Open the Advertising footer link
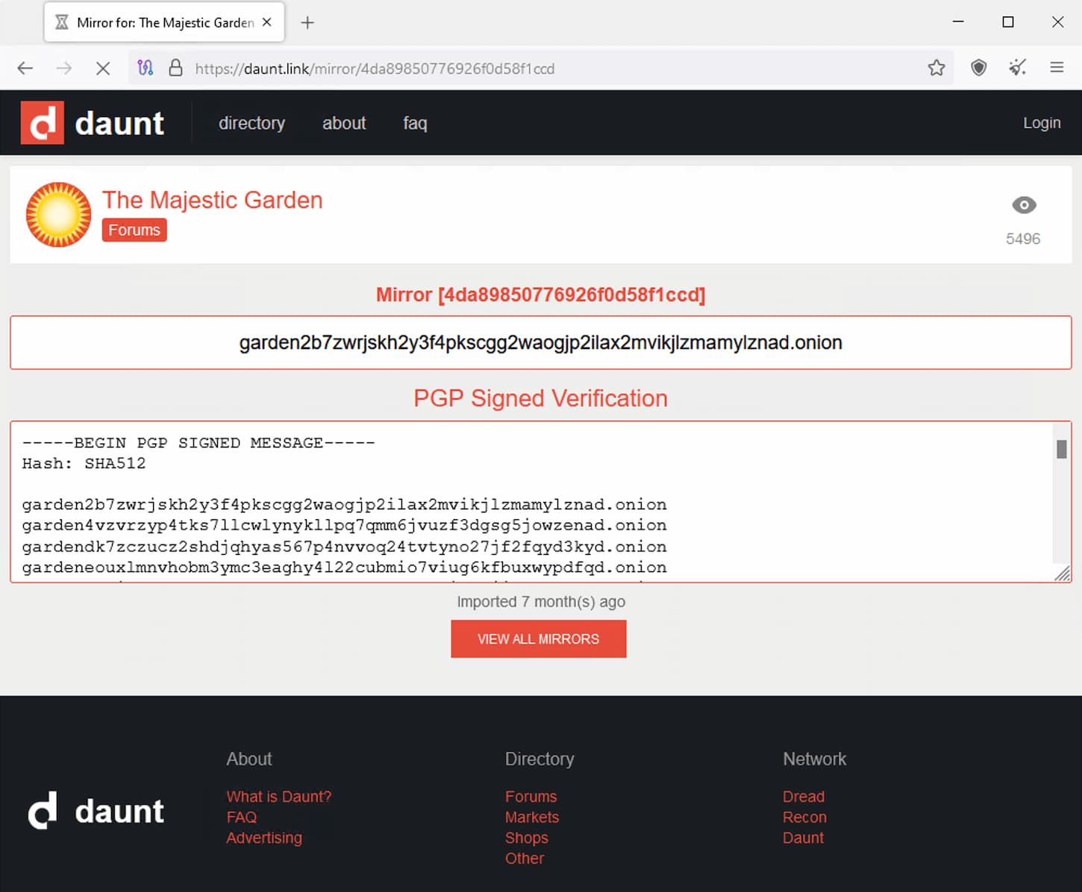The height and width of the screenshot is (892, 1082). pyautogui.click(x=264, y=838)
